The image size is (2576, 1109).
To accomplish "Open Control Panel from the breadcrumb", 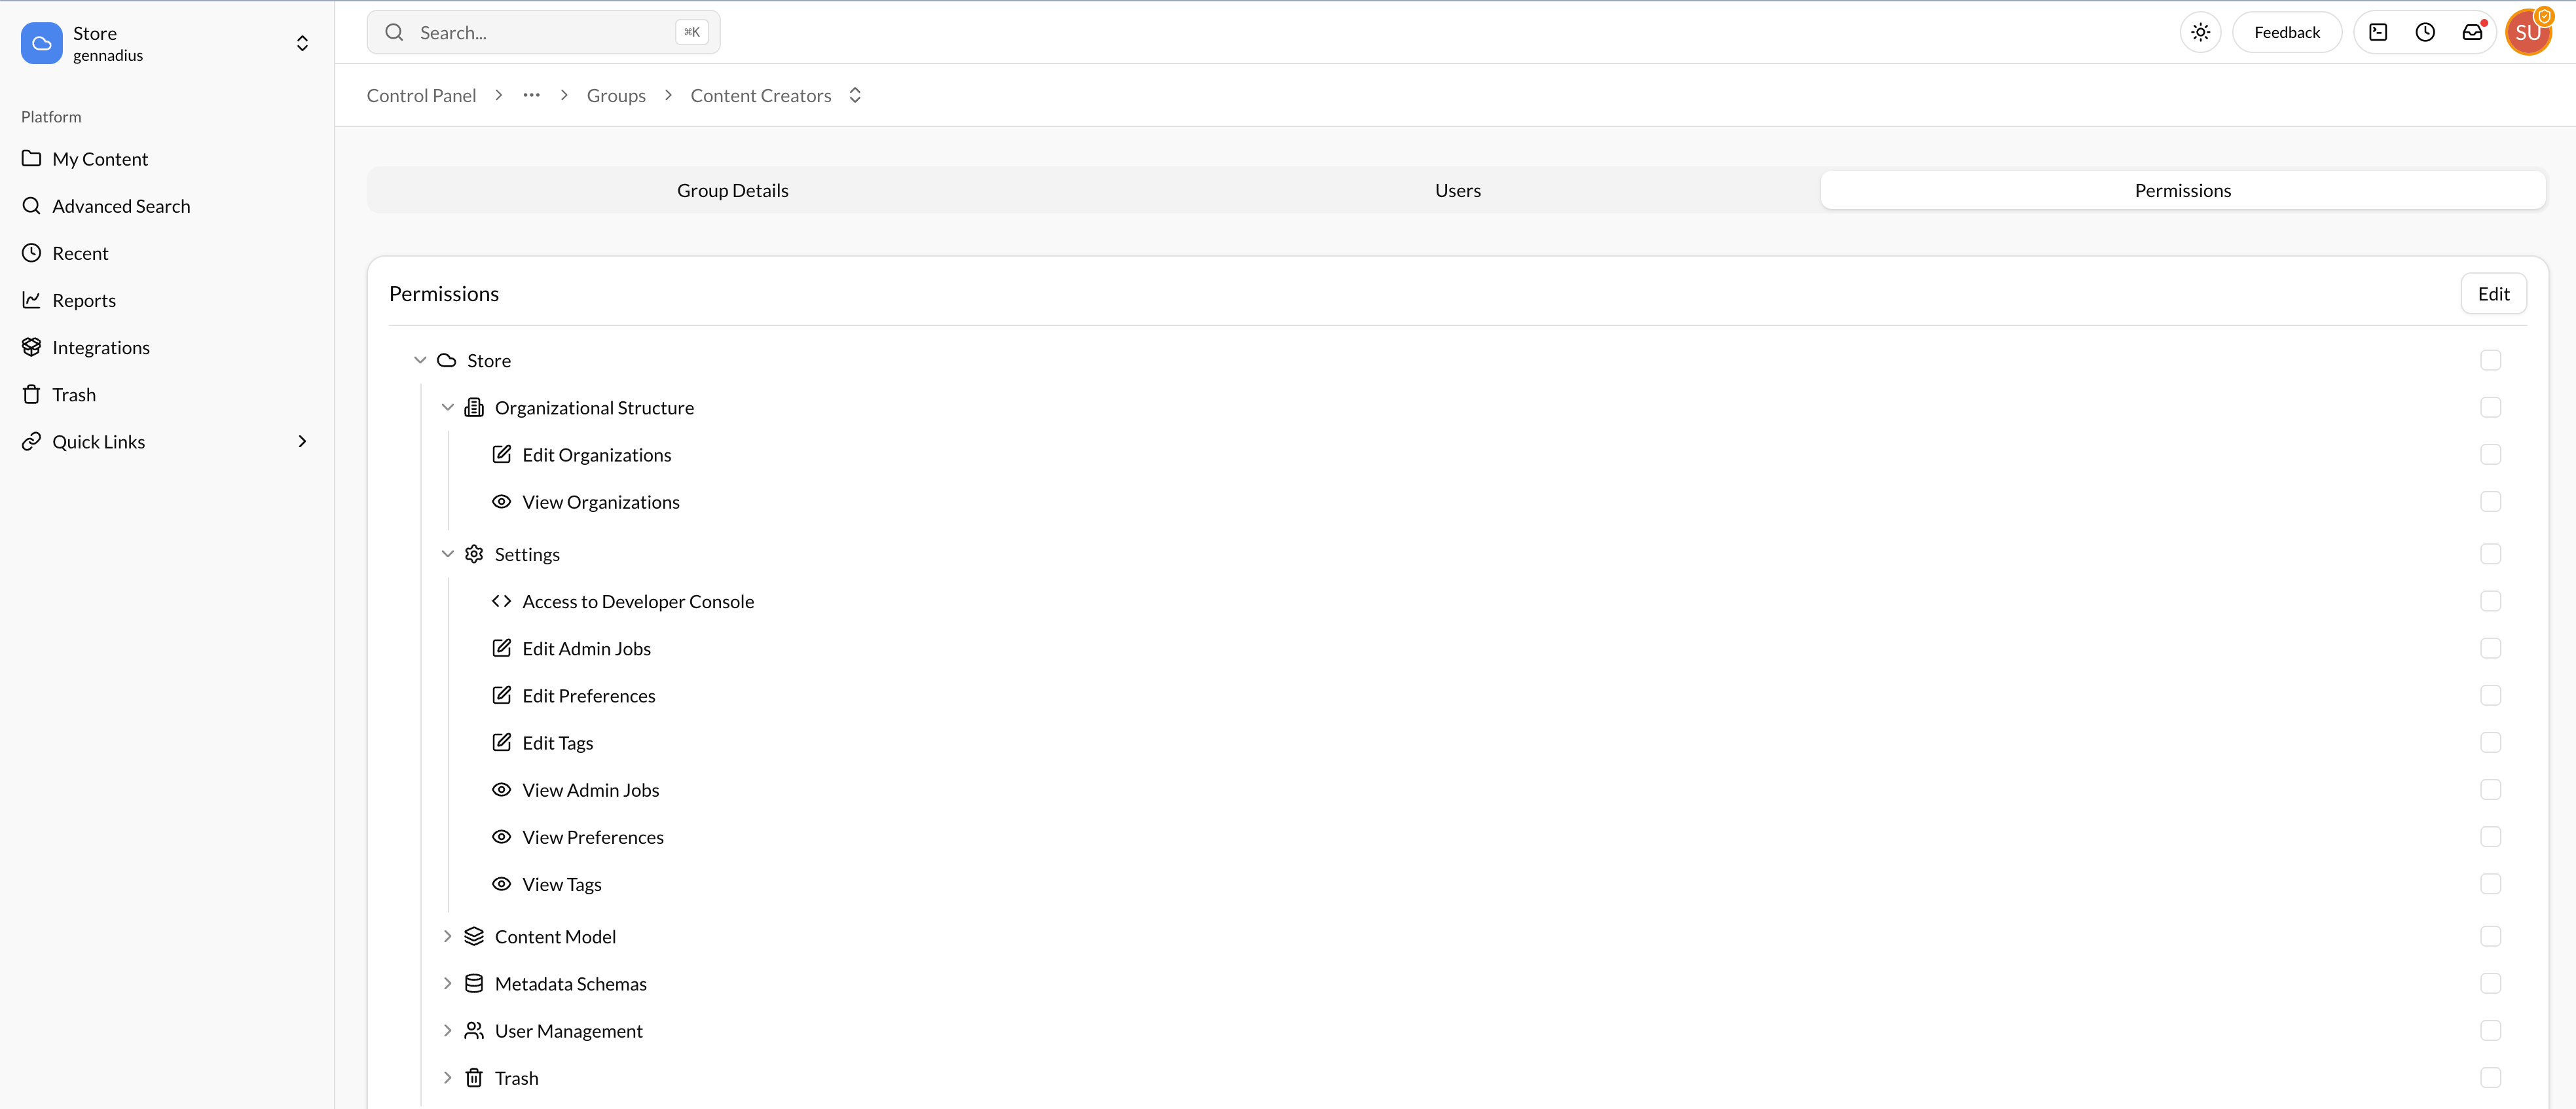I will tap(421, 94).
